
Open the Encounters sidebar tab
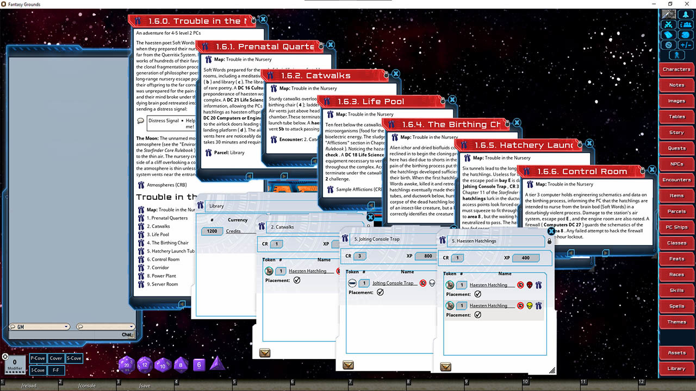(676, 179)
